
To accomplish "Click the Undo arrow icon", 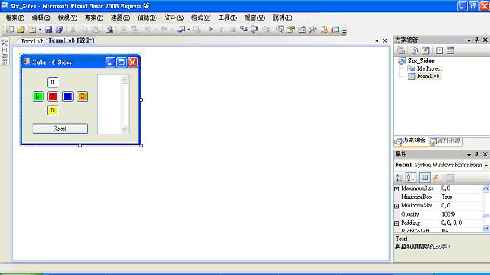I will click(x=148, y=30).
